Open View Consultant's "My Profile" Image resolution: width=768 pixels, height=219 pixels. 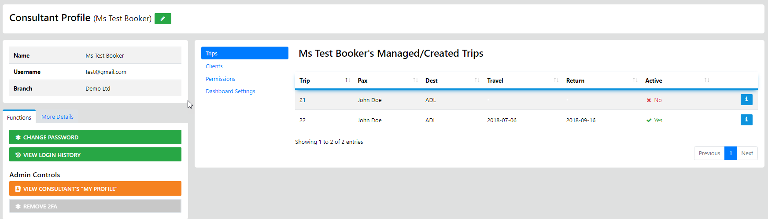[95, 189]
